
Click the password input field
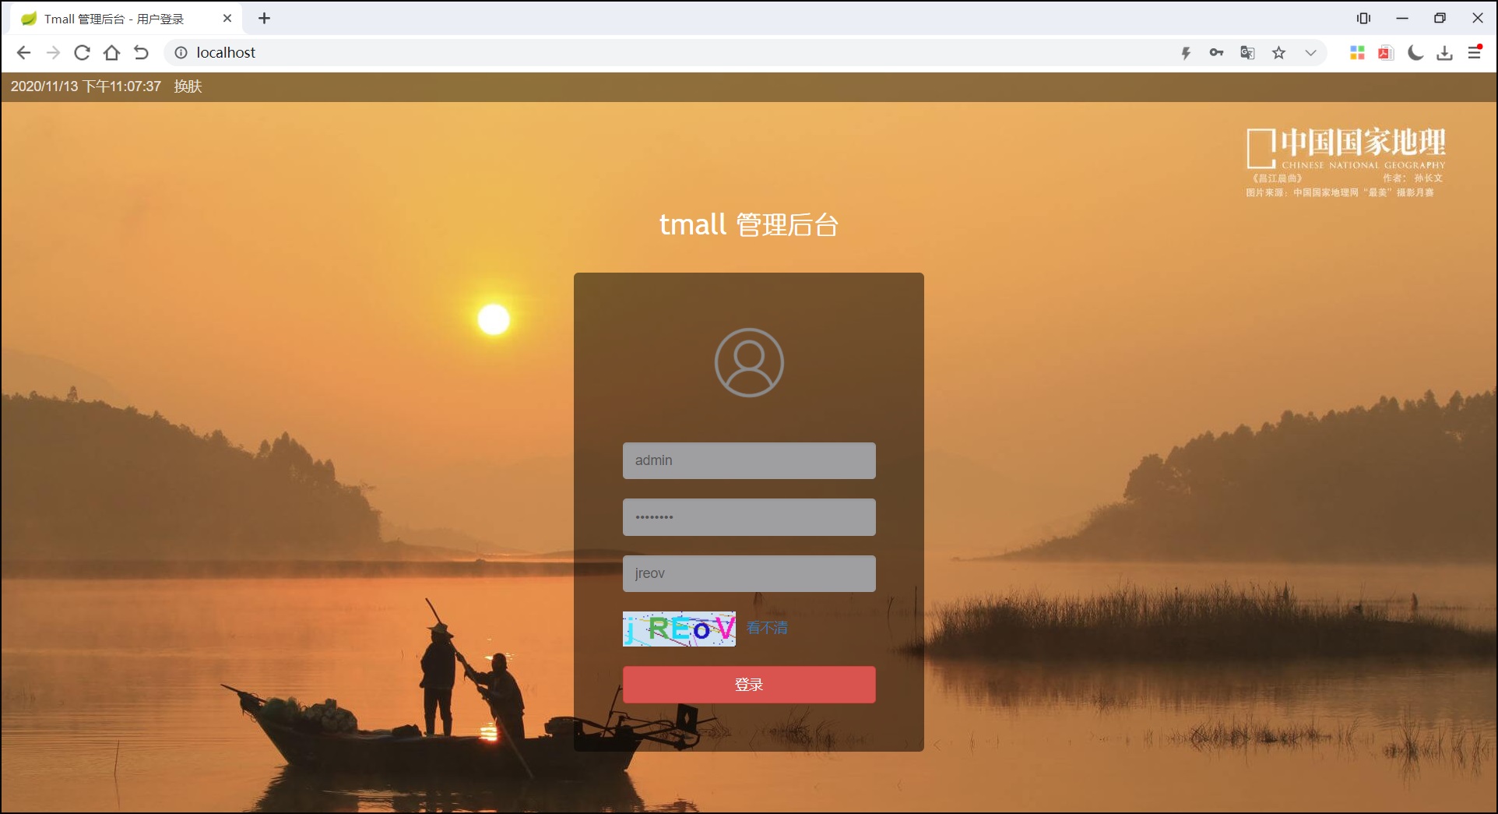coord(749,517)
